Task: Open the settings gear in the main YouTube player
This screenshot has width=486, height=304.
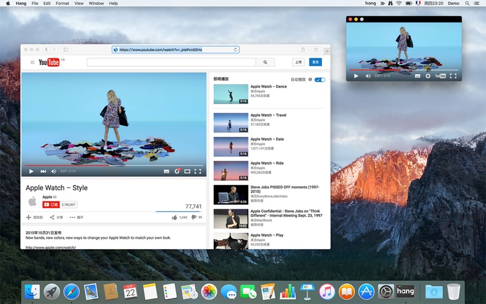Action: (x=177, y=171)
